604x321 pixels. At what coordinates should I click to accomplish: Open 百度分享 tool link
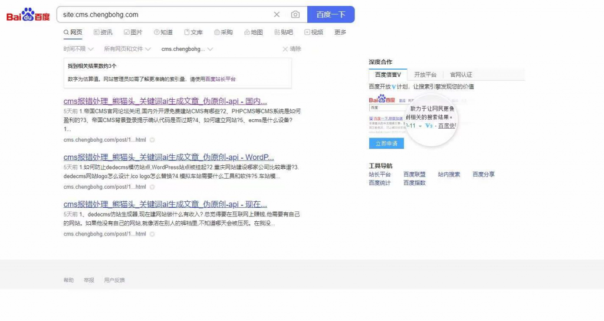coord(484,175)
